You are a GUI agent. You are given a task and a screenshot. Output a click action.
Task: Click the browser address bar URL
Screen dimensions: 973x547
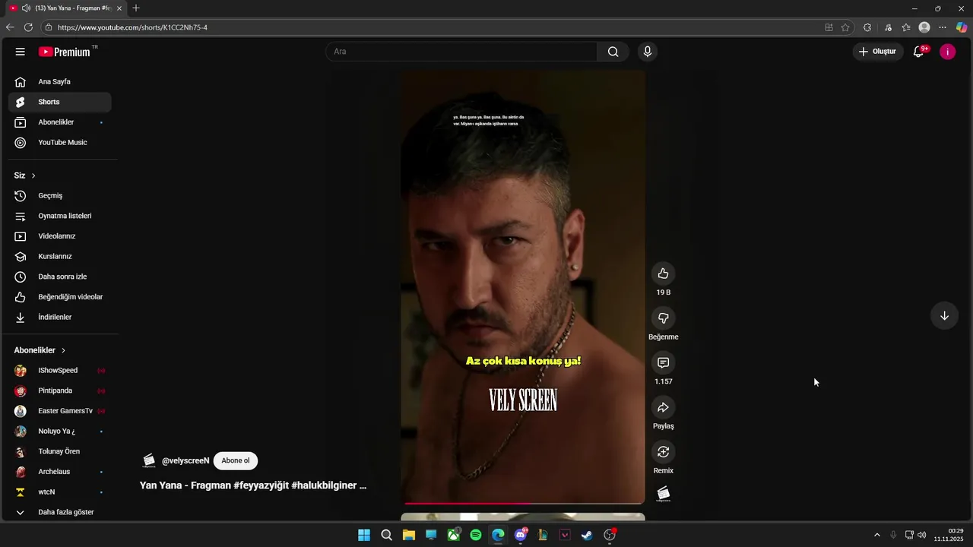pyautogui.click(x=132, y=27)
